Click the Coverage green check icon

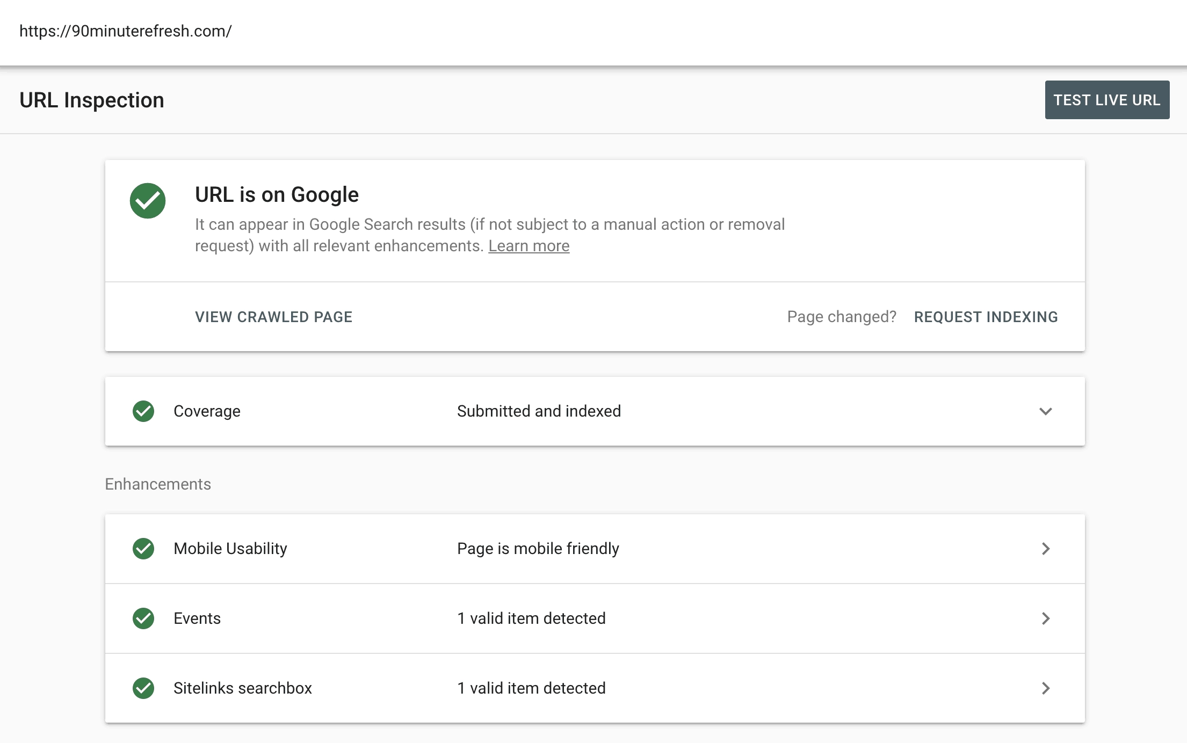[x=143, y=411]
